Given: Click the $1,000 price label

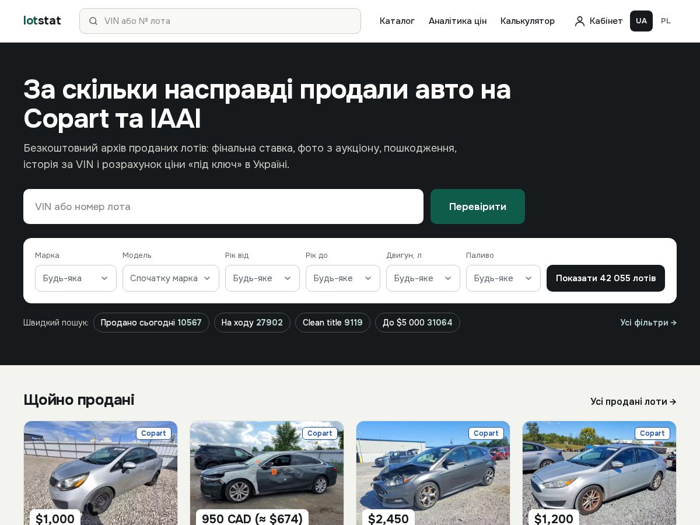Looking at the screenshot, I should [x=55, y=518].
